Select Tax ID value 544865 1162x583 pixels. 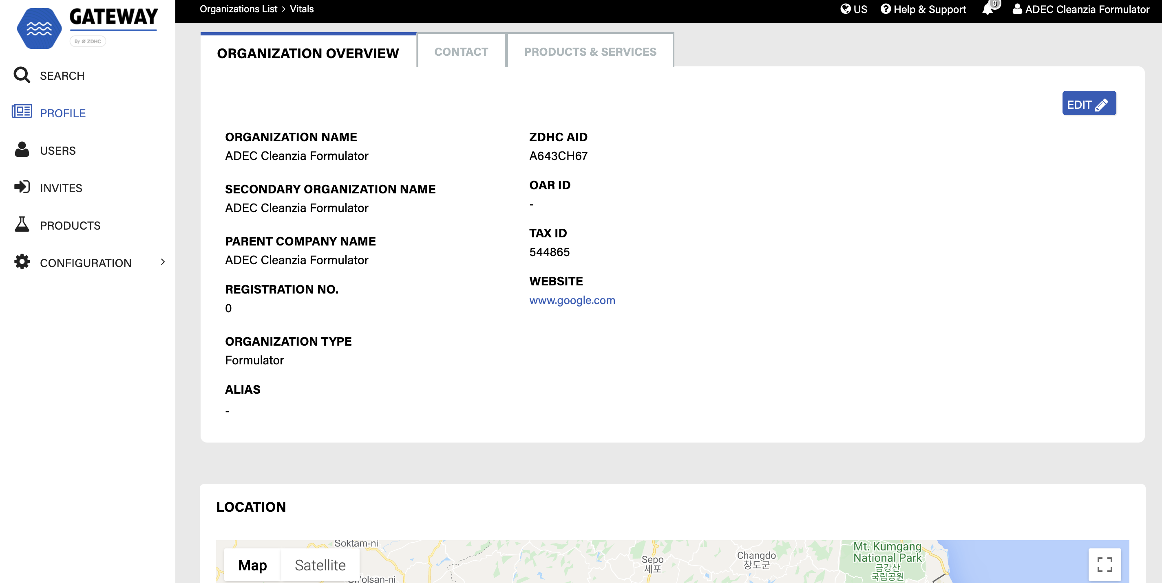(549, 252)
